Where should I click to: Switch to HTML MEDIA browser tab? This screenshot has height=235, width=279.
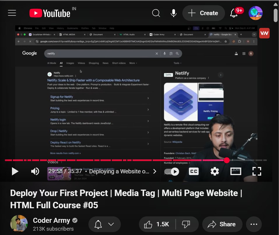(x=72, y=35)
